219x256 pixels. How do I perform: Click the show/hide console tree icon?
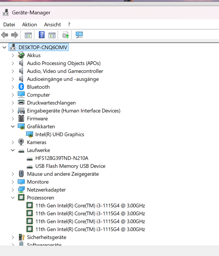tap(28, 35)
